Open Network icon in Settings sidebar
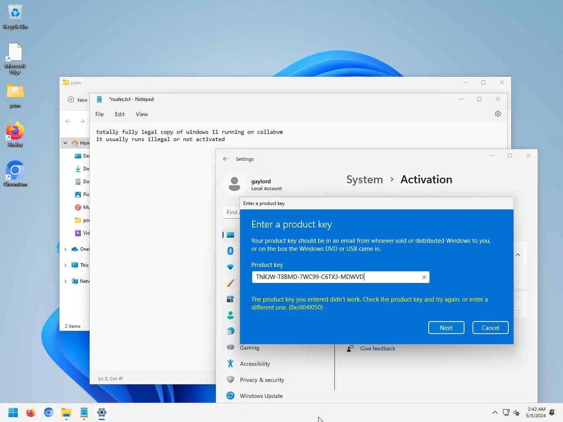The height and width of the screenshot is (422, 563). pyautogui.click(x=230, y=267)
